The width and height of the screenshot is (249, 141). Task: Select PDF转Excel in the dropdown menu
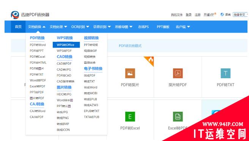[37, 57]
